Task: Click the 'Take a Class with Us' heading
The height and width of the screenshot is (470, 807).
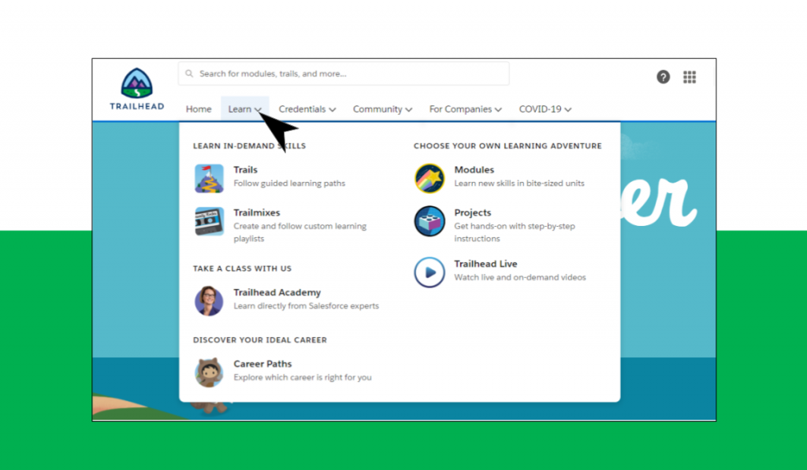Action: (242, 268)
